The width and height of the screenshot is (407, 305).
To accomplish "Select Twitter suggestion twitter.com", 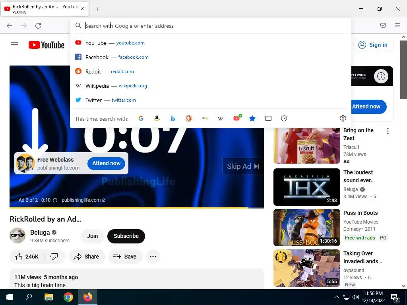I will (x=211, y=100).
